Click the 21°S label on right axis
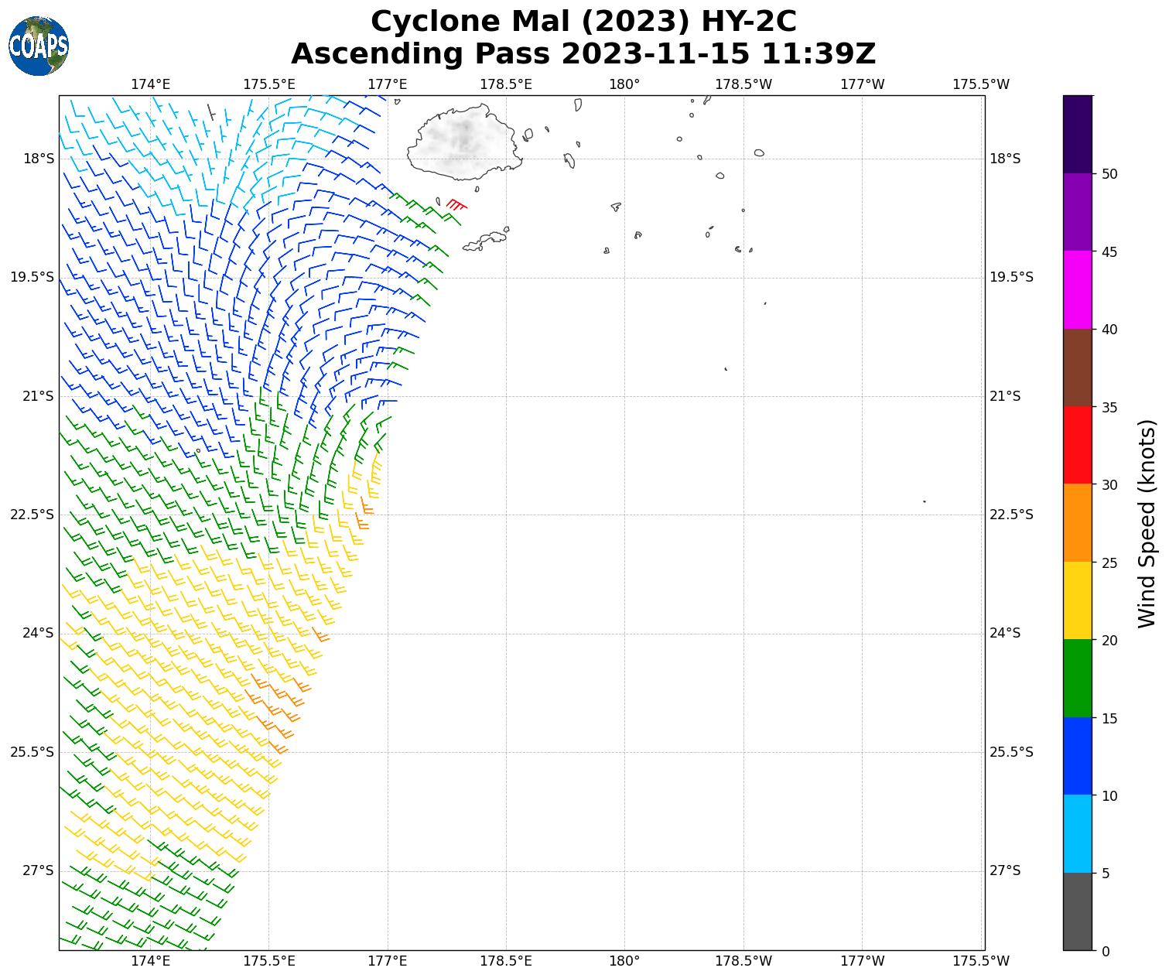The image size is (1169, 978). (1005, 396)
